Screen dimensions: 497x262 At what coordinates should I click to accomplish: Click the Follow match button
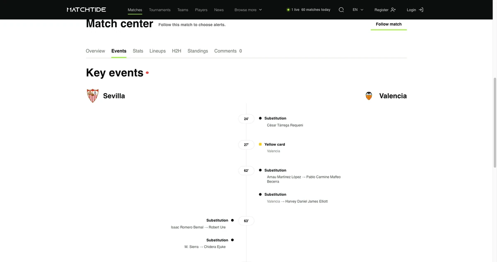coord(388,24)
